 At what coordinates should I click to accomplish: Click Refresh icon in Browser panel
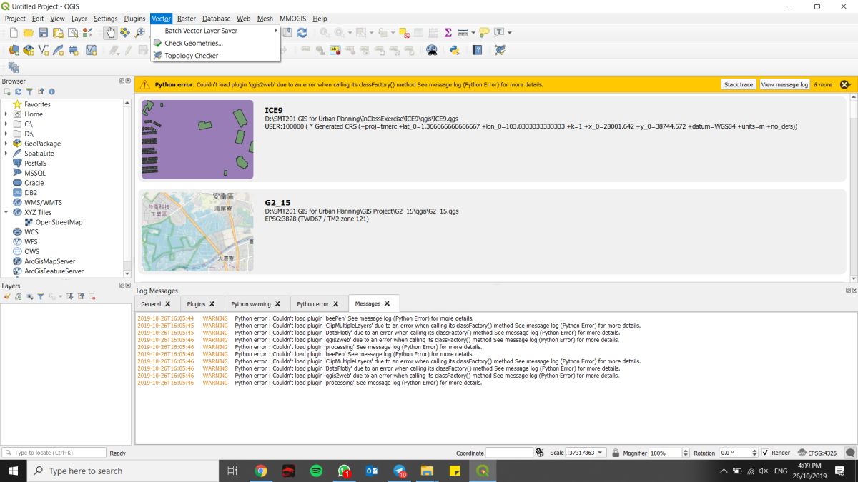point(19,91)
